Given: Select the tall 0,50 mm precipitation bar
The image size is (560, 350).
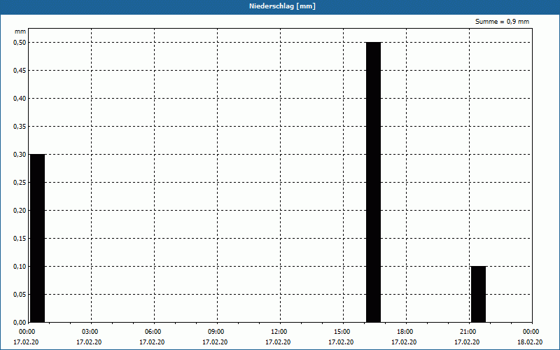Looking at the screenshot, I should [x=374, y=182].
